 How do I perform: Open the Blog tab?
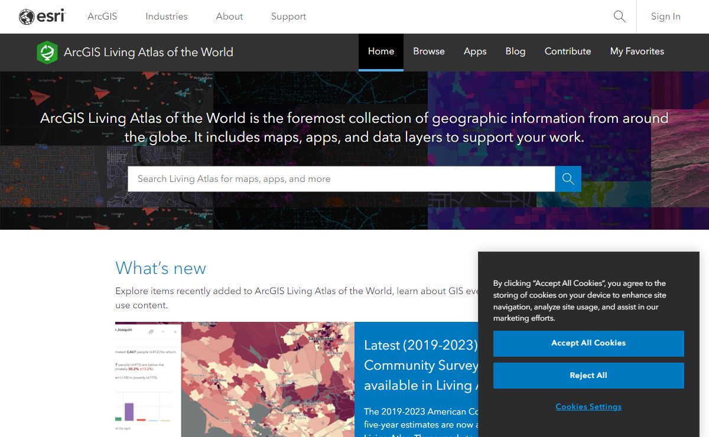[515, 52]
